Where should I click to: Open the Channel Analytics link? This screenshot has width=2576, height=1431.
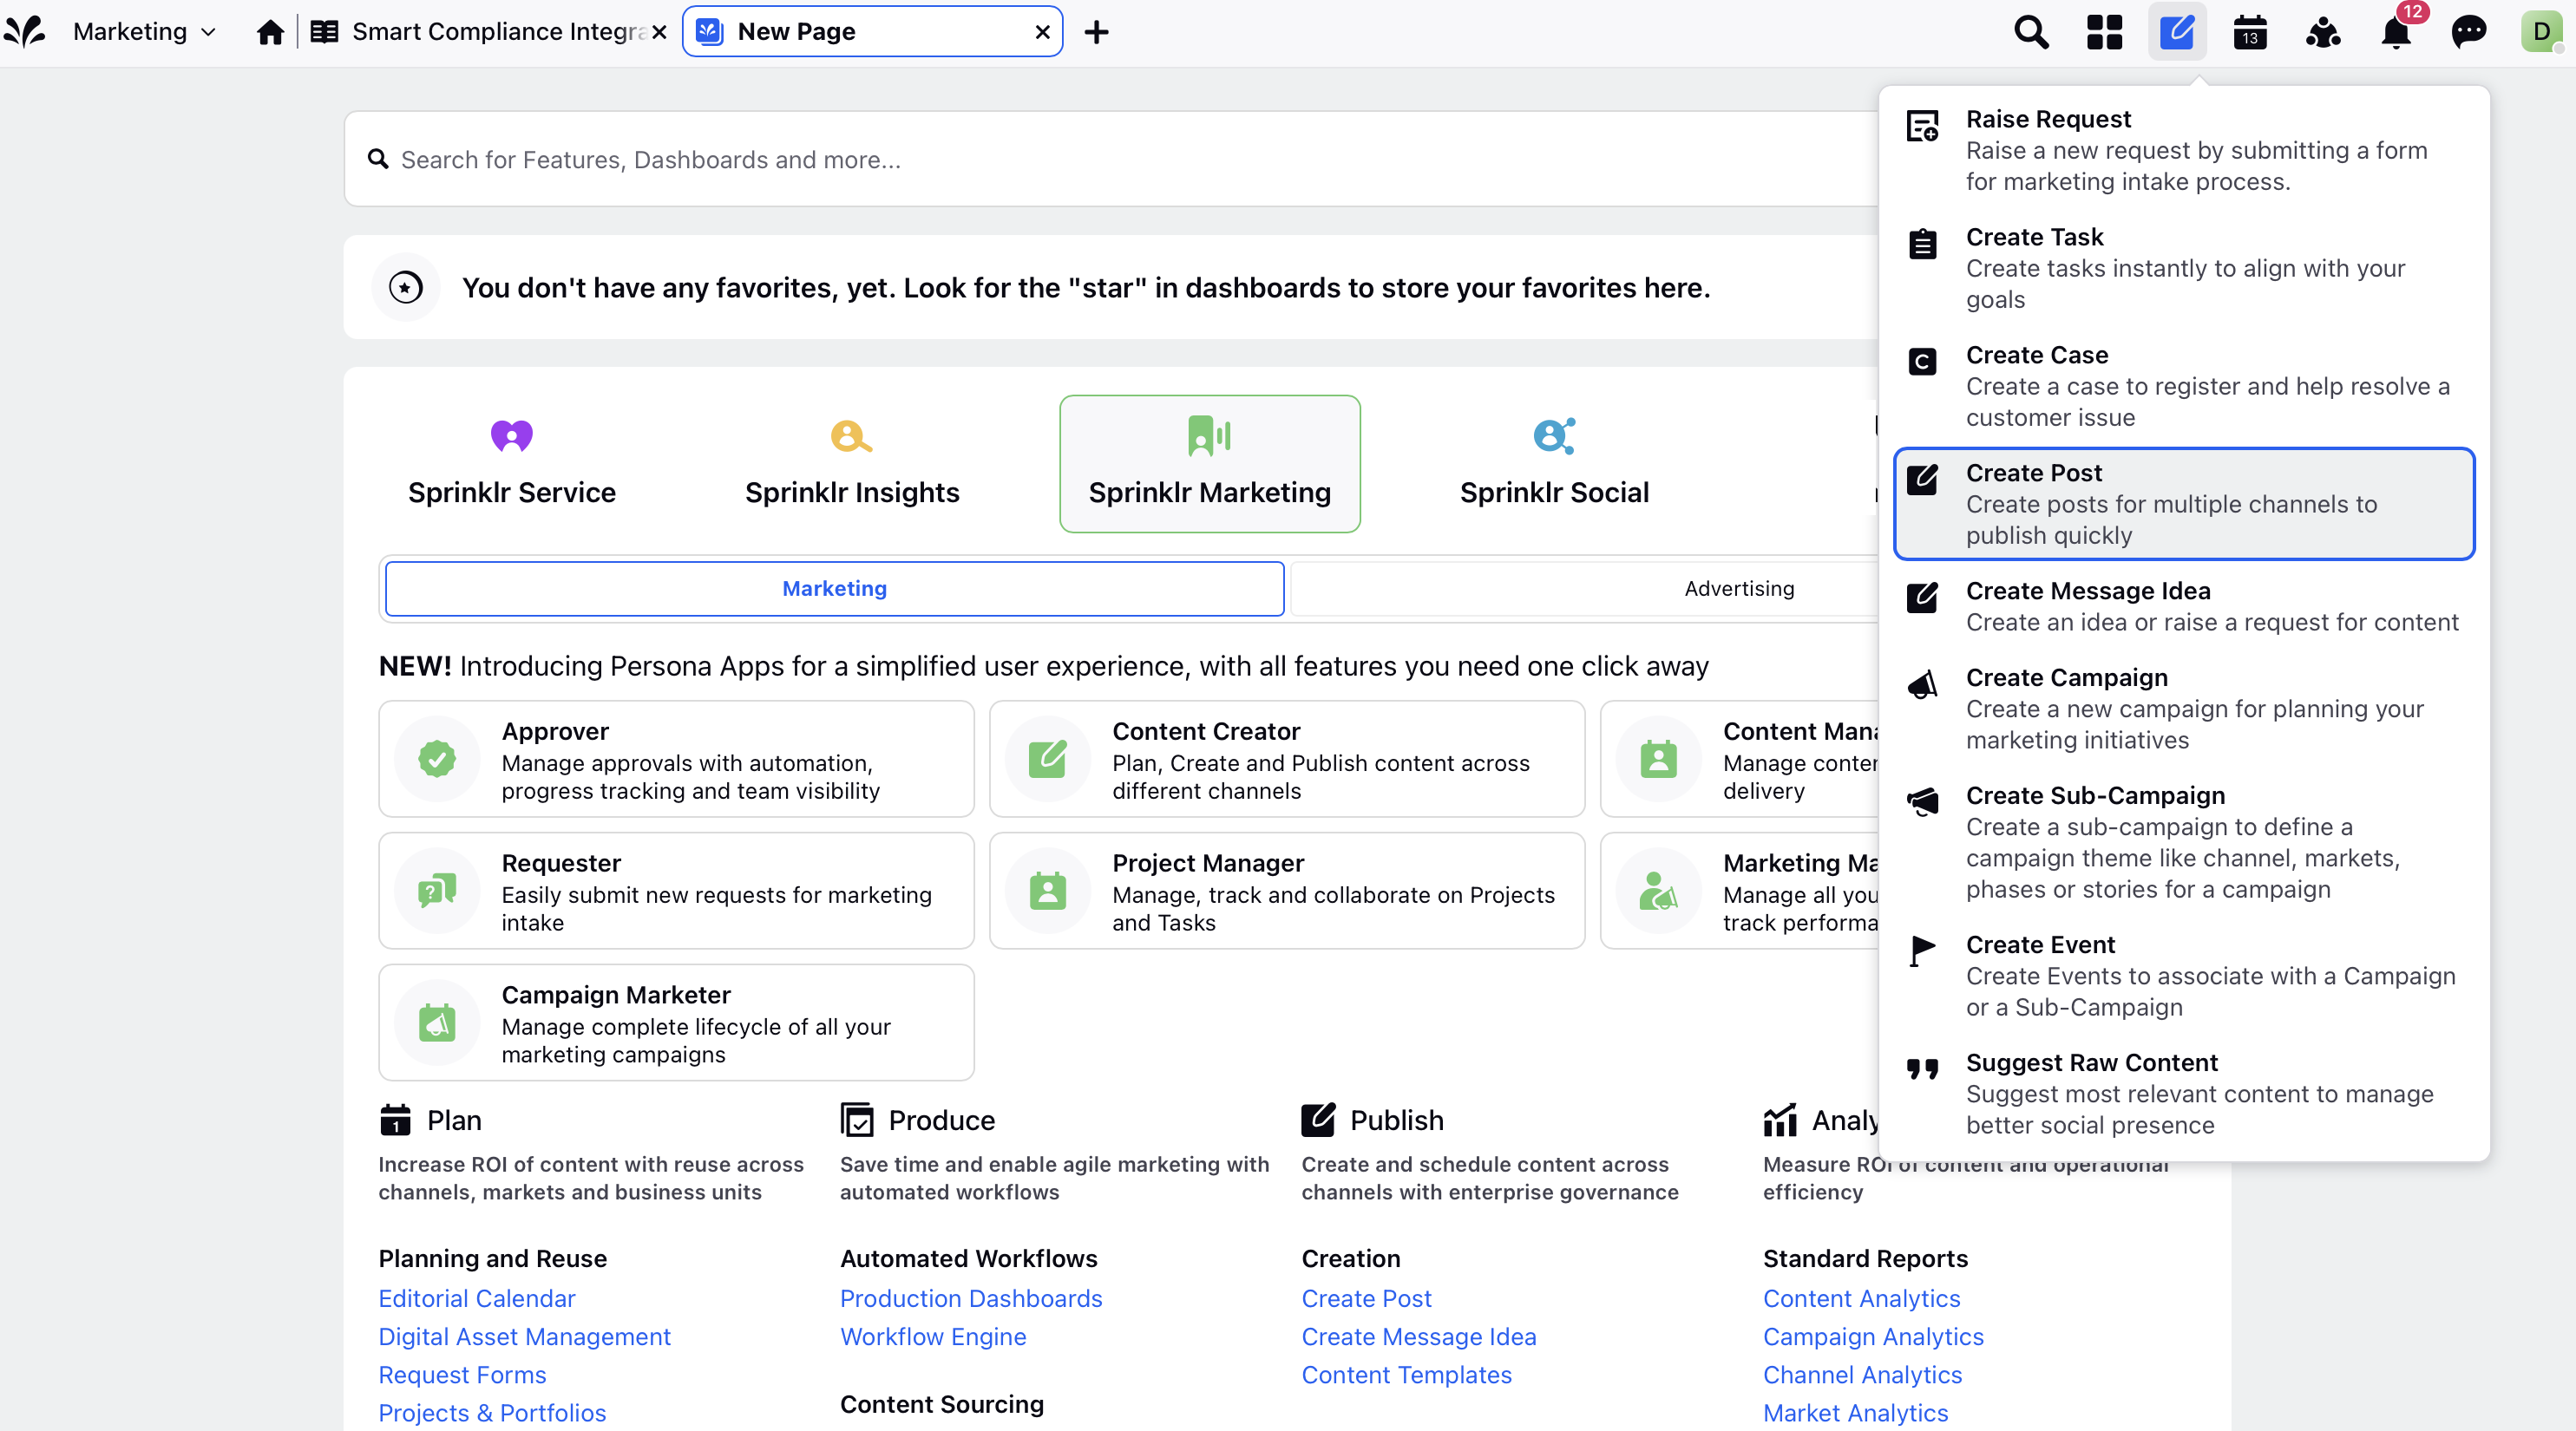point(1862,1375)
